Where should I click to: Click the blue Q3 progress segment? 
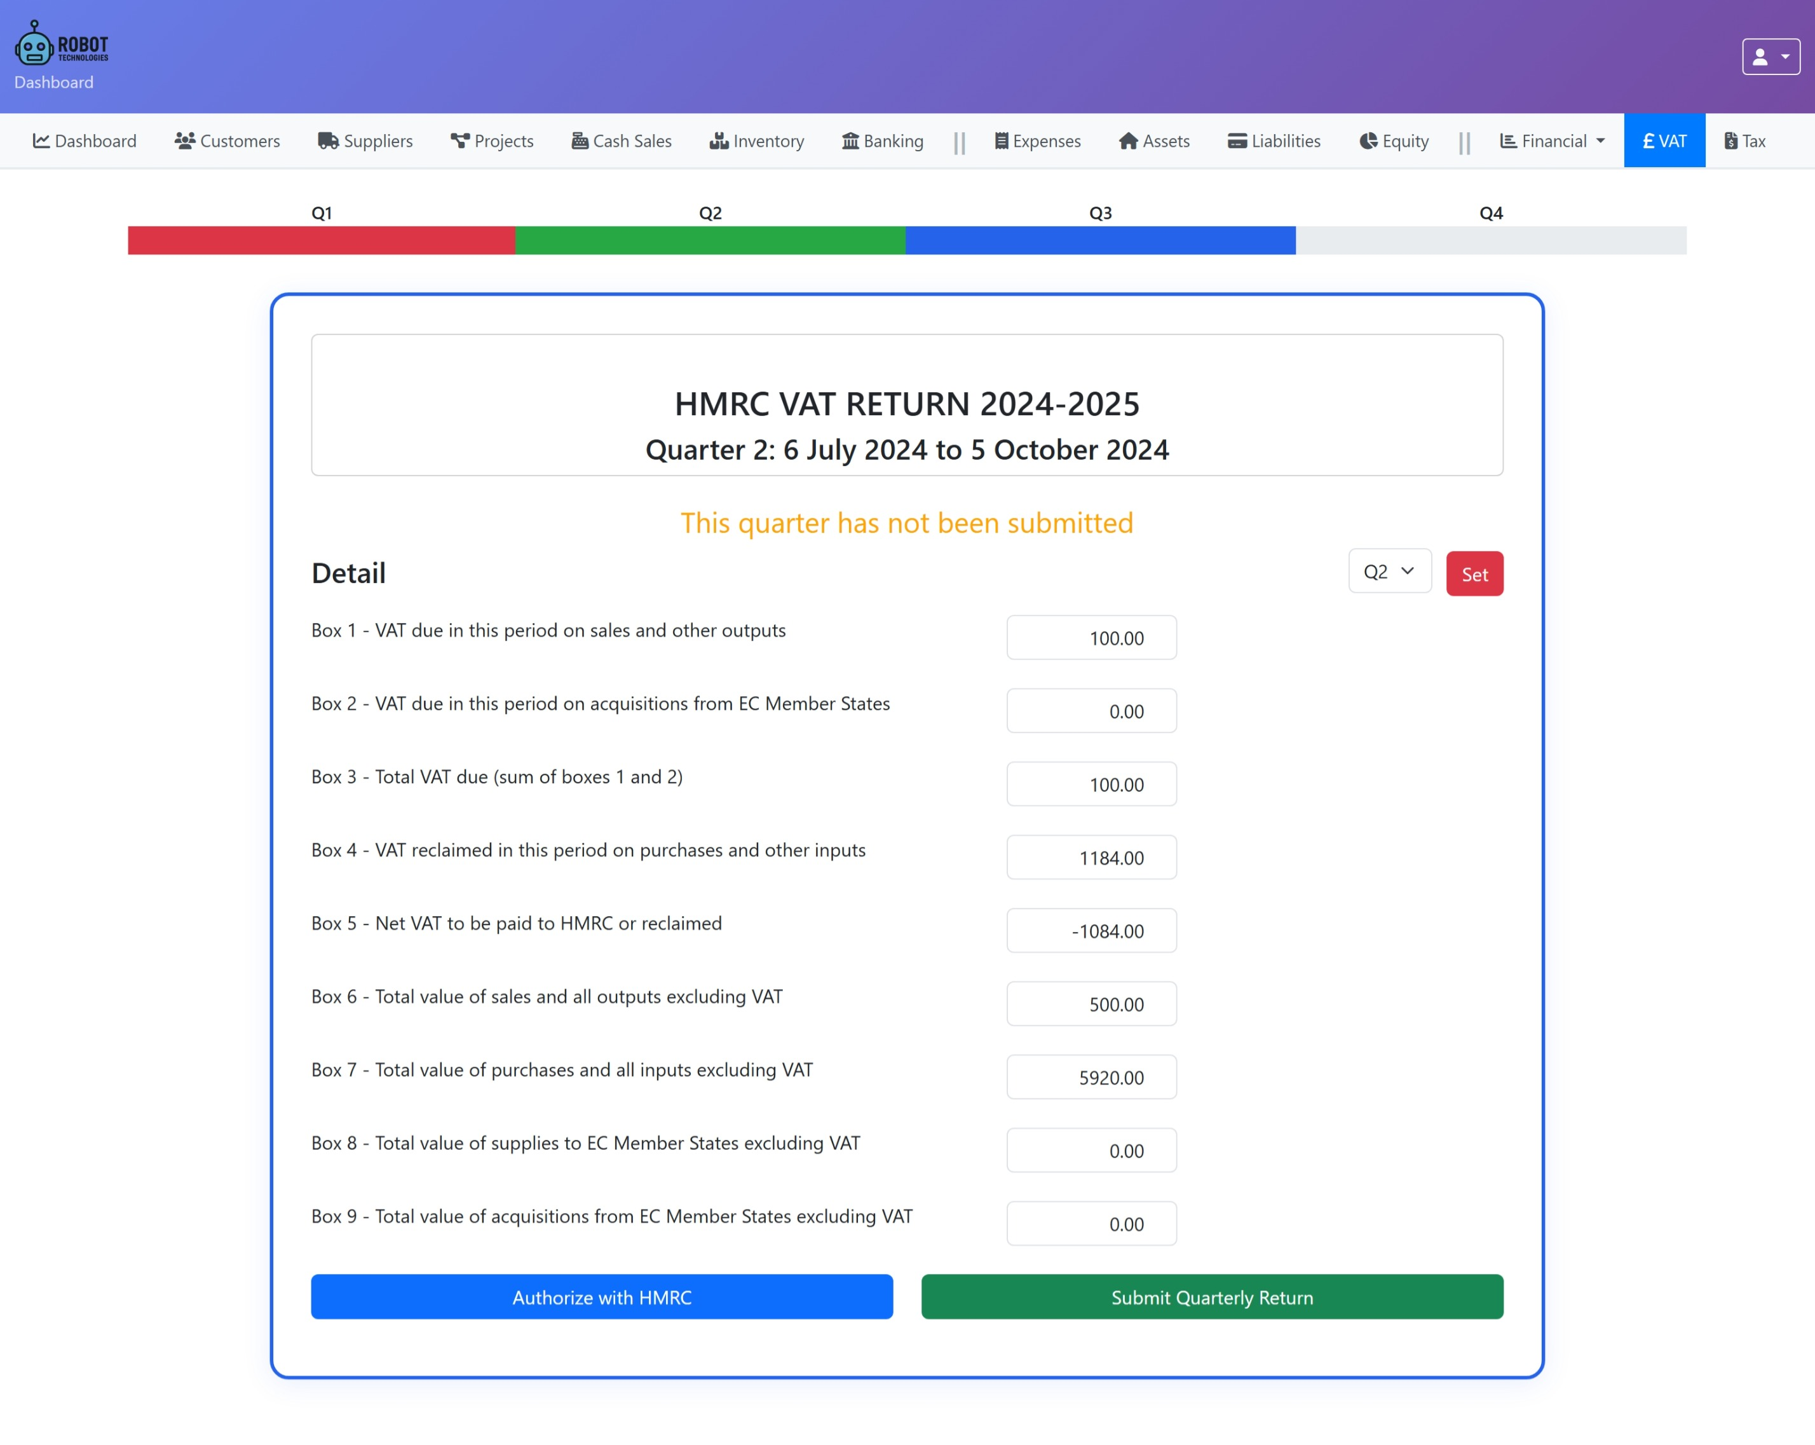pyautogui.click(x=1100, y=240)
